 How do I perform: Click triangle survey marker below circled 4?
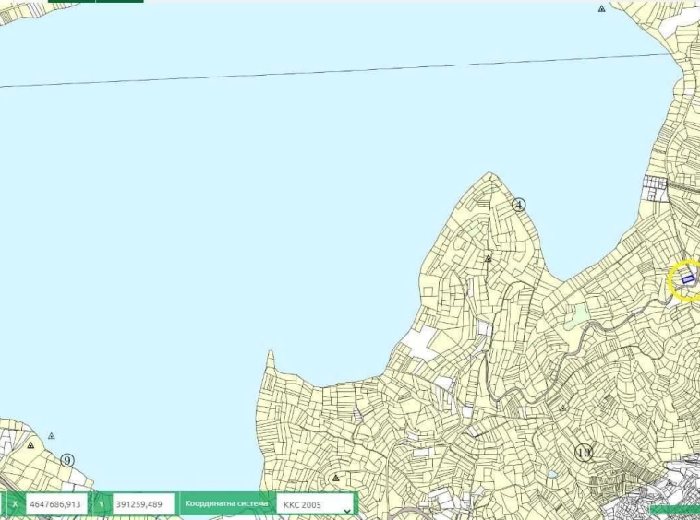489,259
